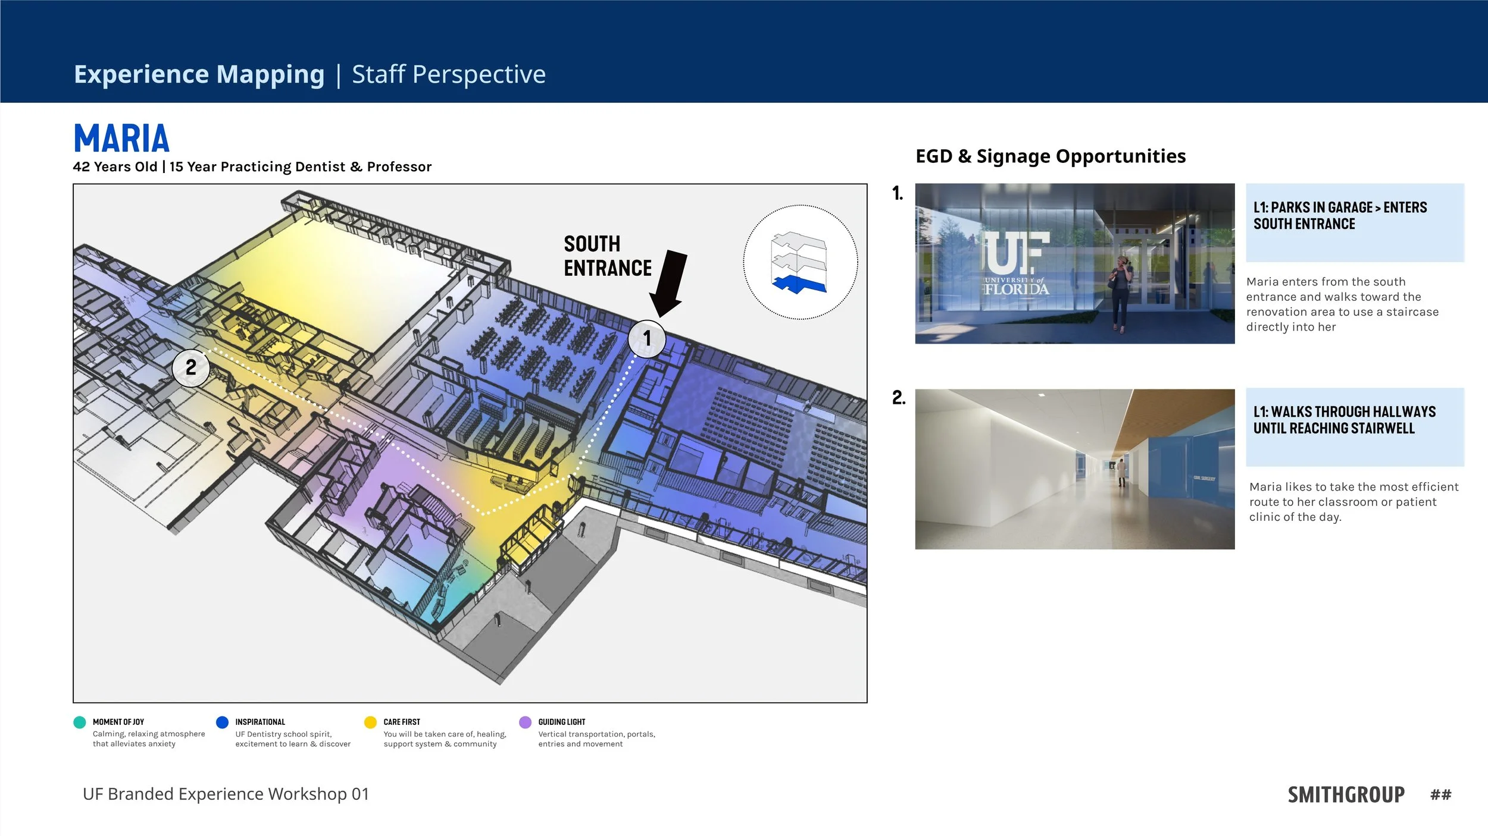Click the MARIA persona heading
This screenshot has width=1488, height=836.
pos(121,138)
